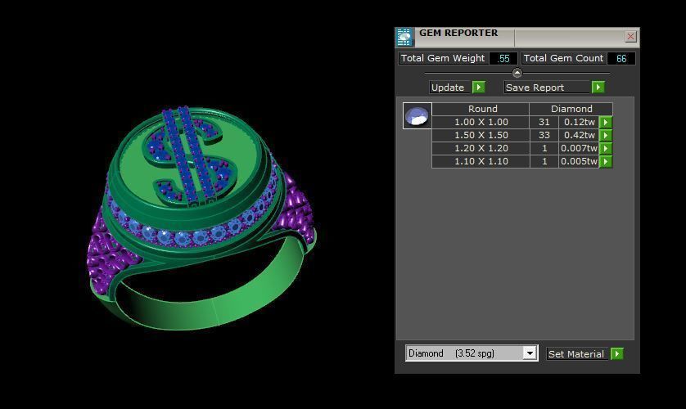686x409 pixels.
Task: Select the Total Gem Count value 66
Action: (621, 59)
